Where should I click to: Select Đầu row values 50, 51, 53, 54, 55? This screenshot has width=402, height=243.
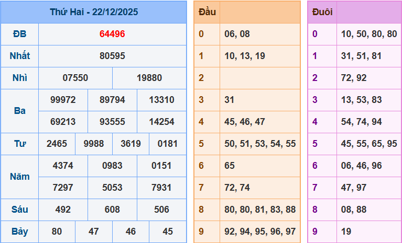(260, 144)
